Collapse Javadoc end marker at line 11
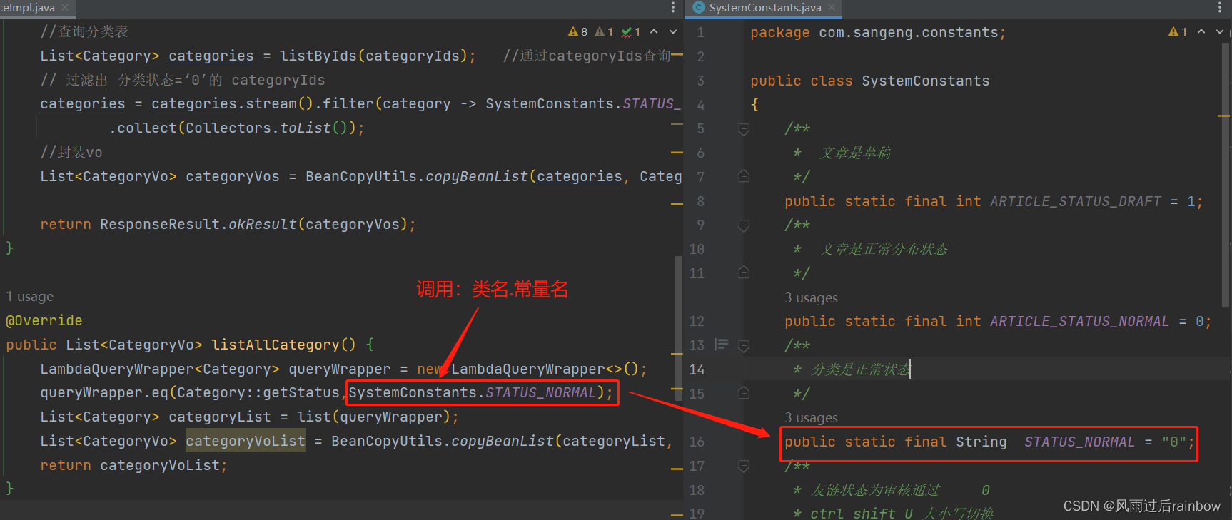The height and width of the screenshot is (520, 1232). [744, 272]
